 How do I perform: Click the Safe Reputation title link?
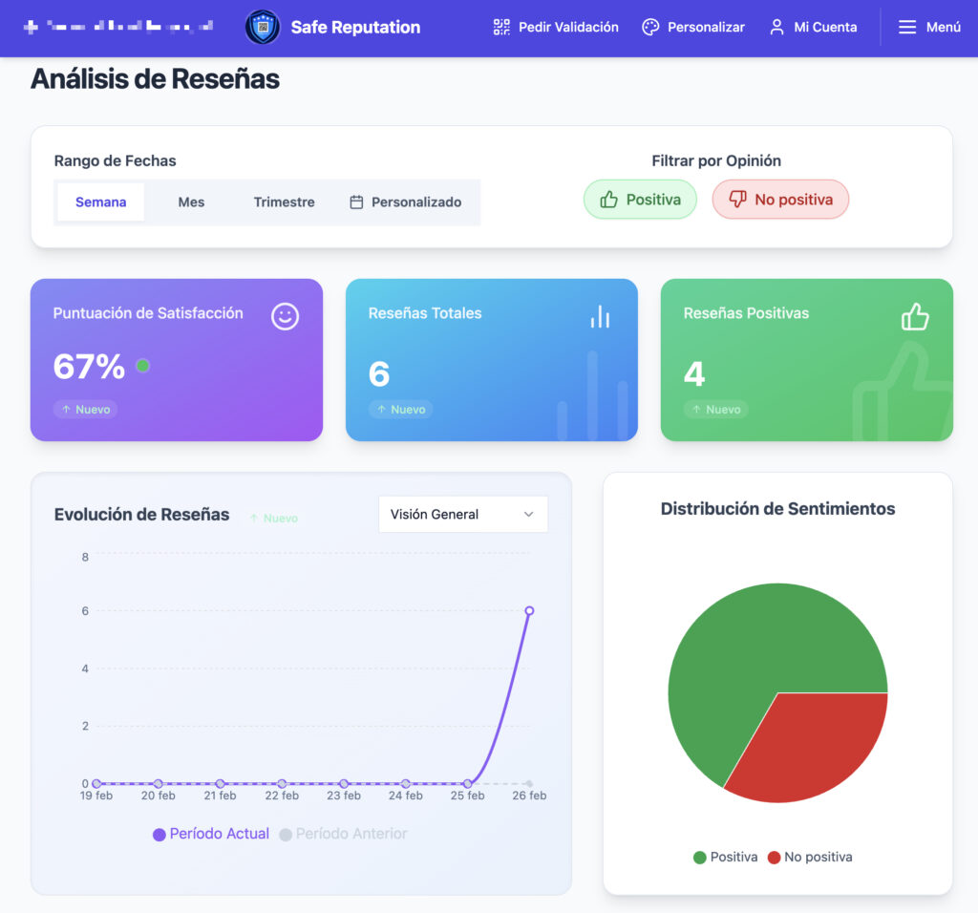[355, 28]
